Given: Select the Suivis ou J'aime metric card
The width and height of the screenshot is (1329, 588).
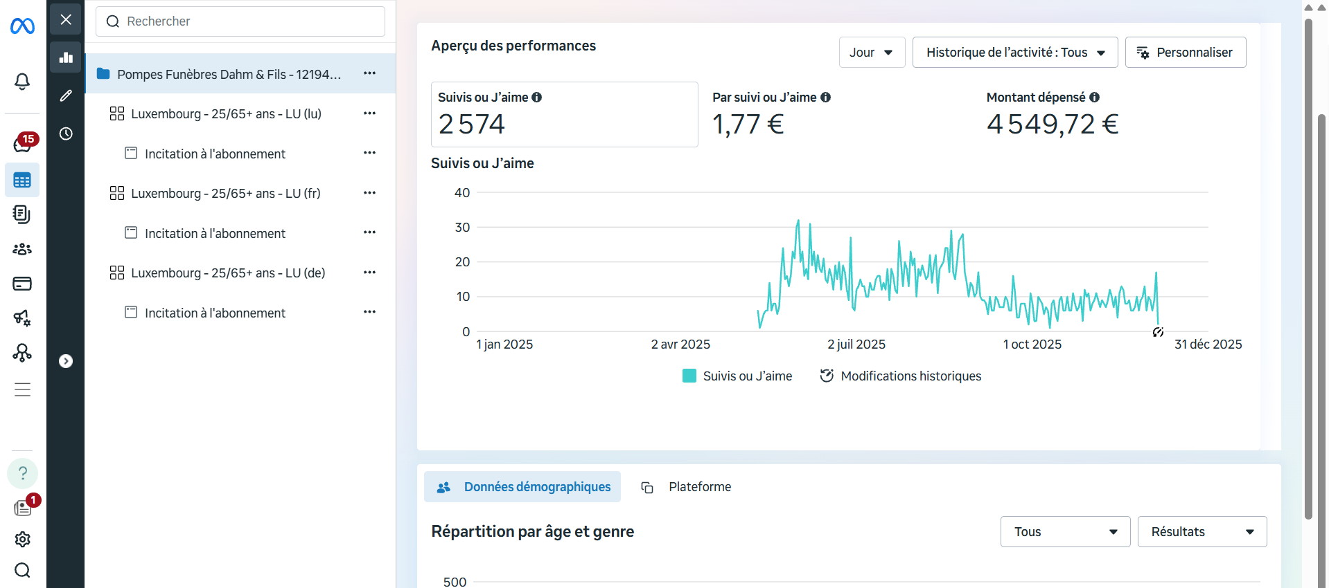Looking at the screenshot, I should (x=564, y=114).
